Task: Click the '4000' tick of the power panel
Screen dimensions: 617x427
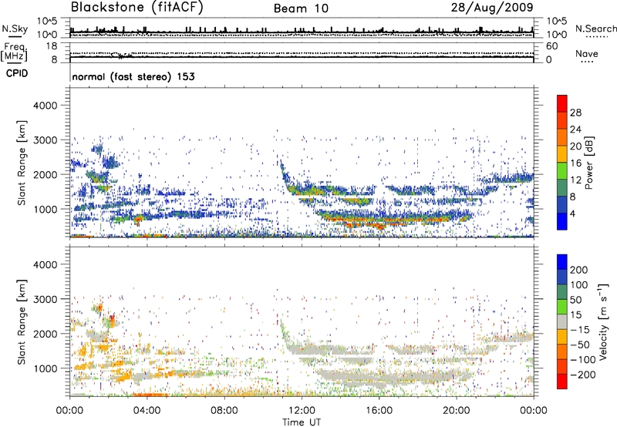Action: (x=45, y=106)
